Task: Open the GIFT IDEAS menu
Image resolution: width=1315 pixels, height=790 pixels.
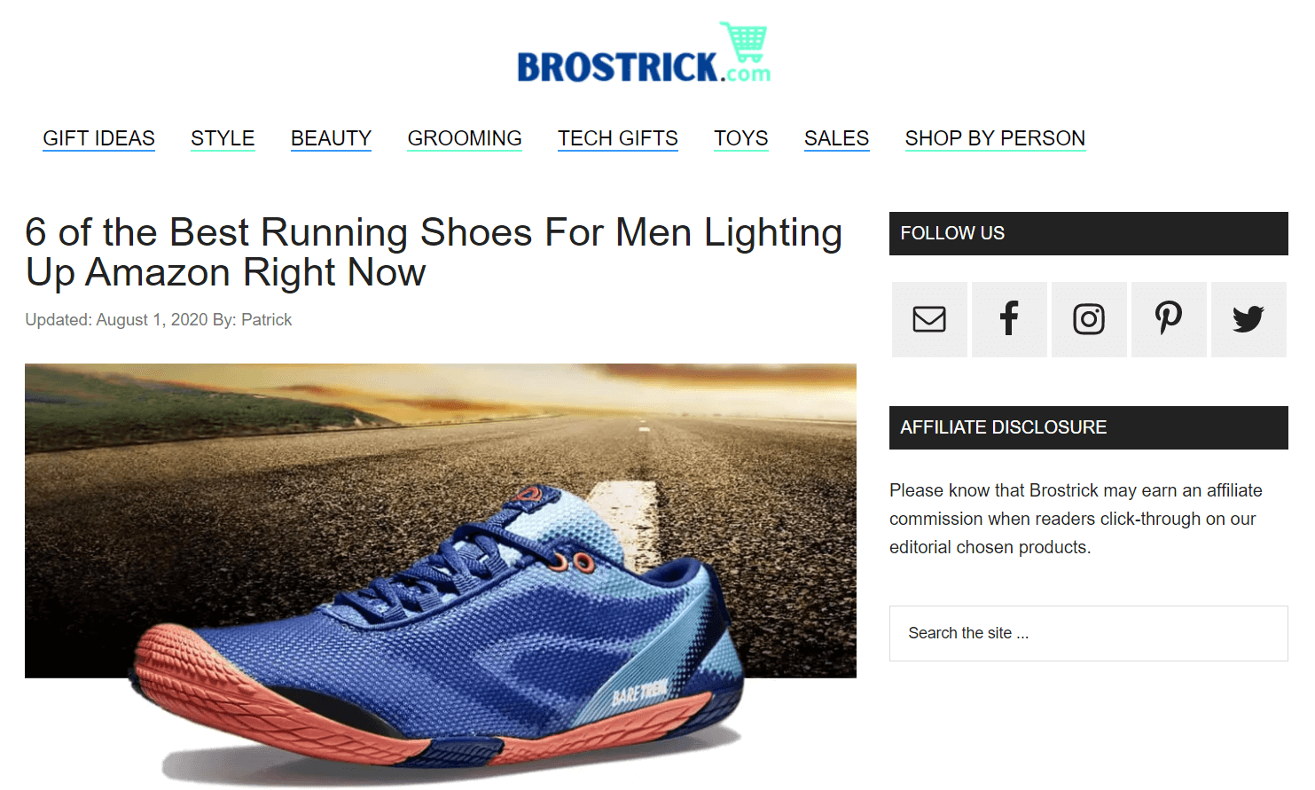Action: coord(98,138)
